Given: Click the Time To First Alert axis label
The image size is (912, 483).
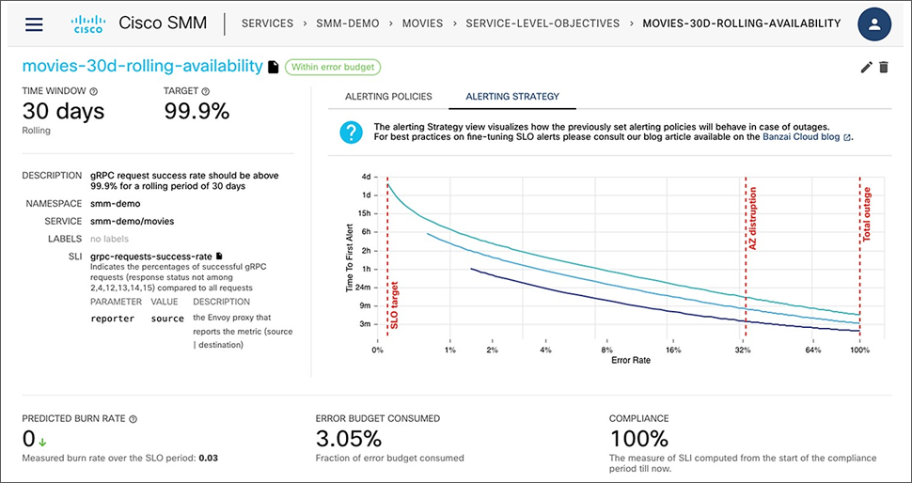Looking at the screenshot, I should pos(350,257).
